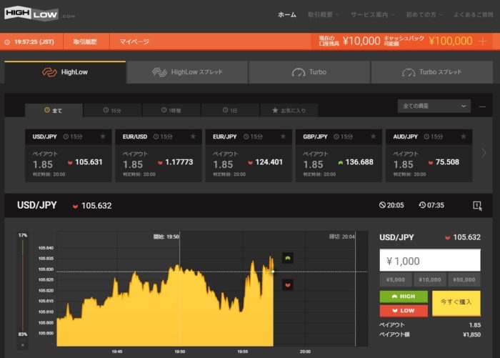Image resolution: width=500 pixels, height=358 pixels.
Task: Select the USD/JPY 105.631 card
Action: 69,155
